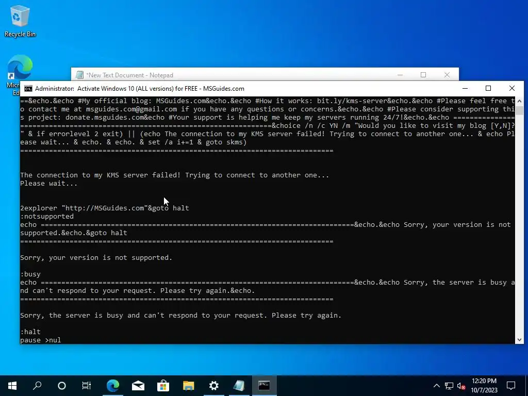The width and height of the screenshot is (528, 396).
Task: Click the 'pause >nul' line
Action: [x=40, y=340]
